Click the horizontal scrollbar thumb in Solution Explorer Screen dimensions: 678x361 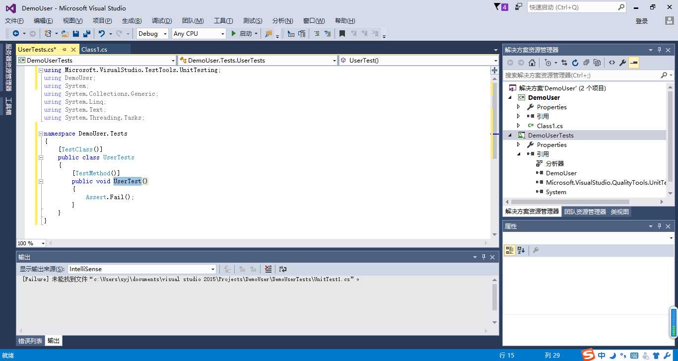point(570,202)
